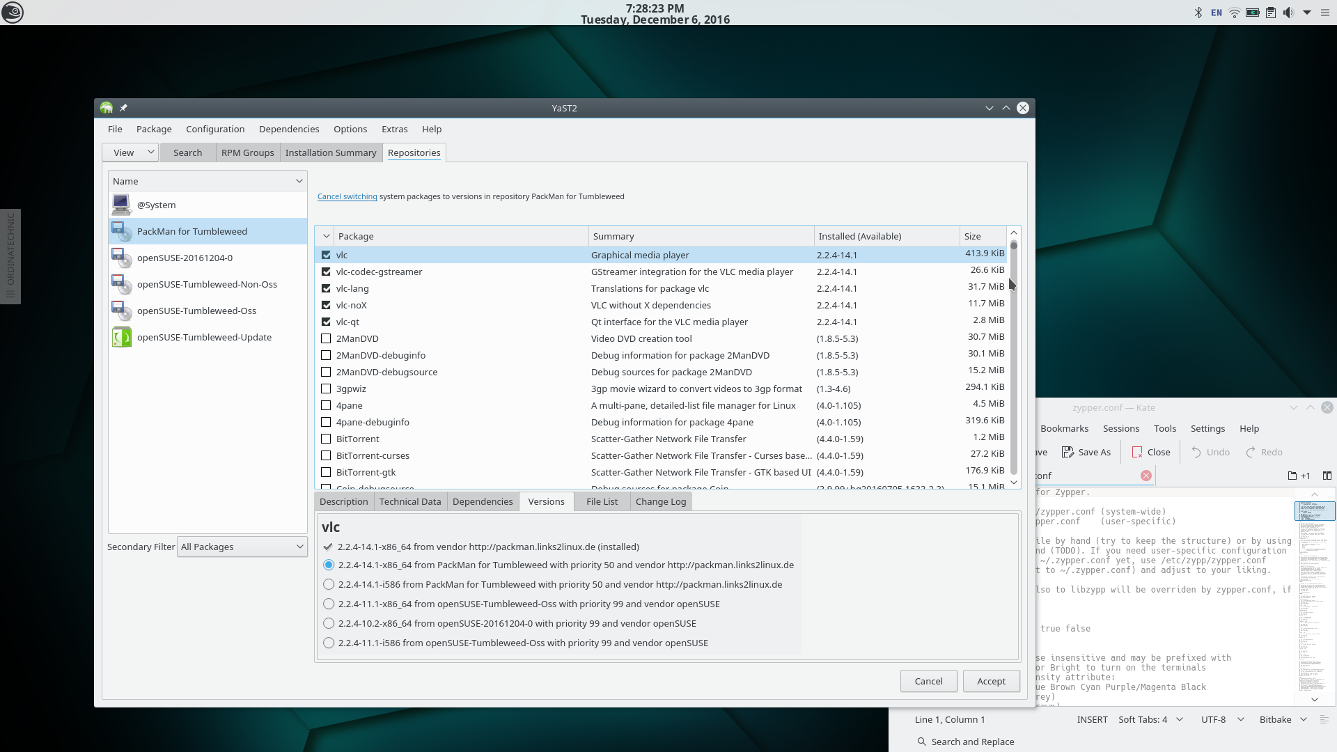
Task: Click the Search and Replace magnifier in Kate
Action: click(x=922, y=742)
